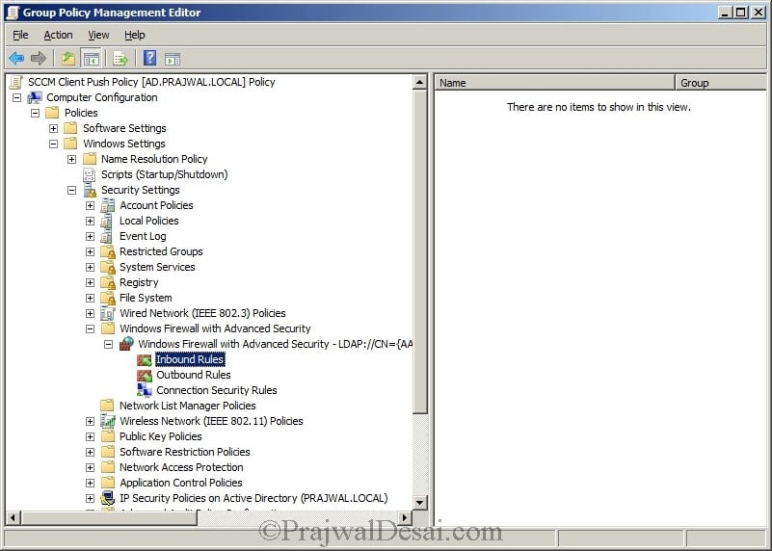
Task: Click the Export List toolbar icon
Action: point(120,59)
